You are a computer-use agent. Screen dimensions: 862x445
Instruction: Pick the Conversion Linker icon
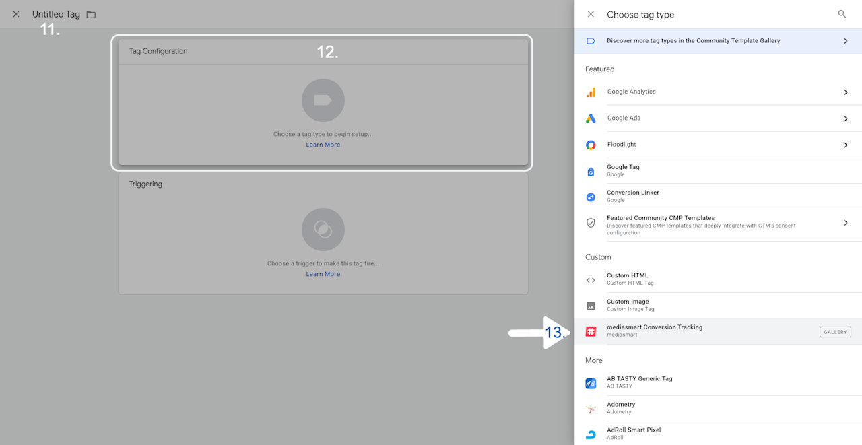pyautogui.click(x=591, y=197)
